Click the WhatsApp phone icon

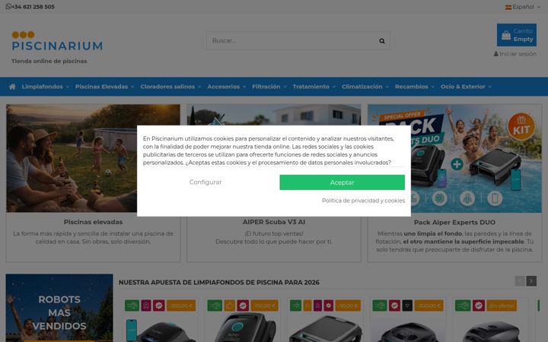(8, 6)
